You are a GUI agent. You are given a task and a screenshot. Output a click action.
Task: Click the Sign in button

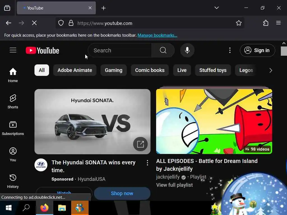[257, 50]
